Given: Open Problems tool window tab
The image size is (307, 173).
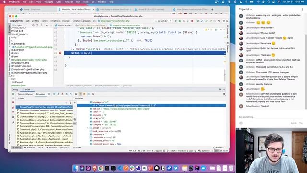Looking at the screenshot, I should click(29, 148).
